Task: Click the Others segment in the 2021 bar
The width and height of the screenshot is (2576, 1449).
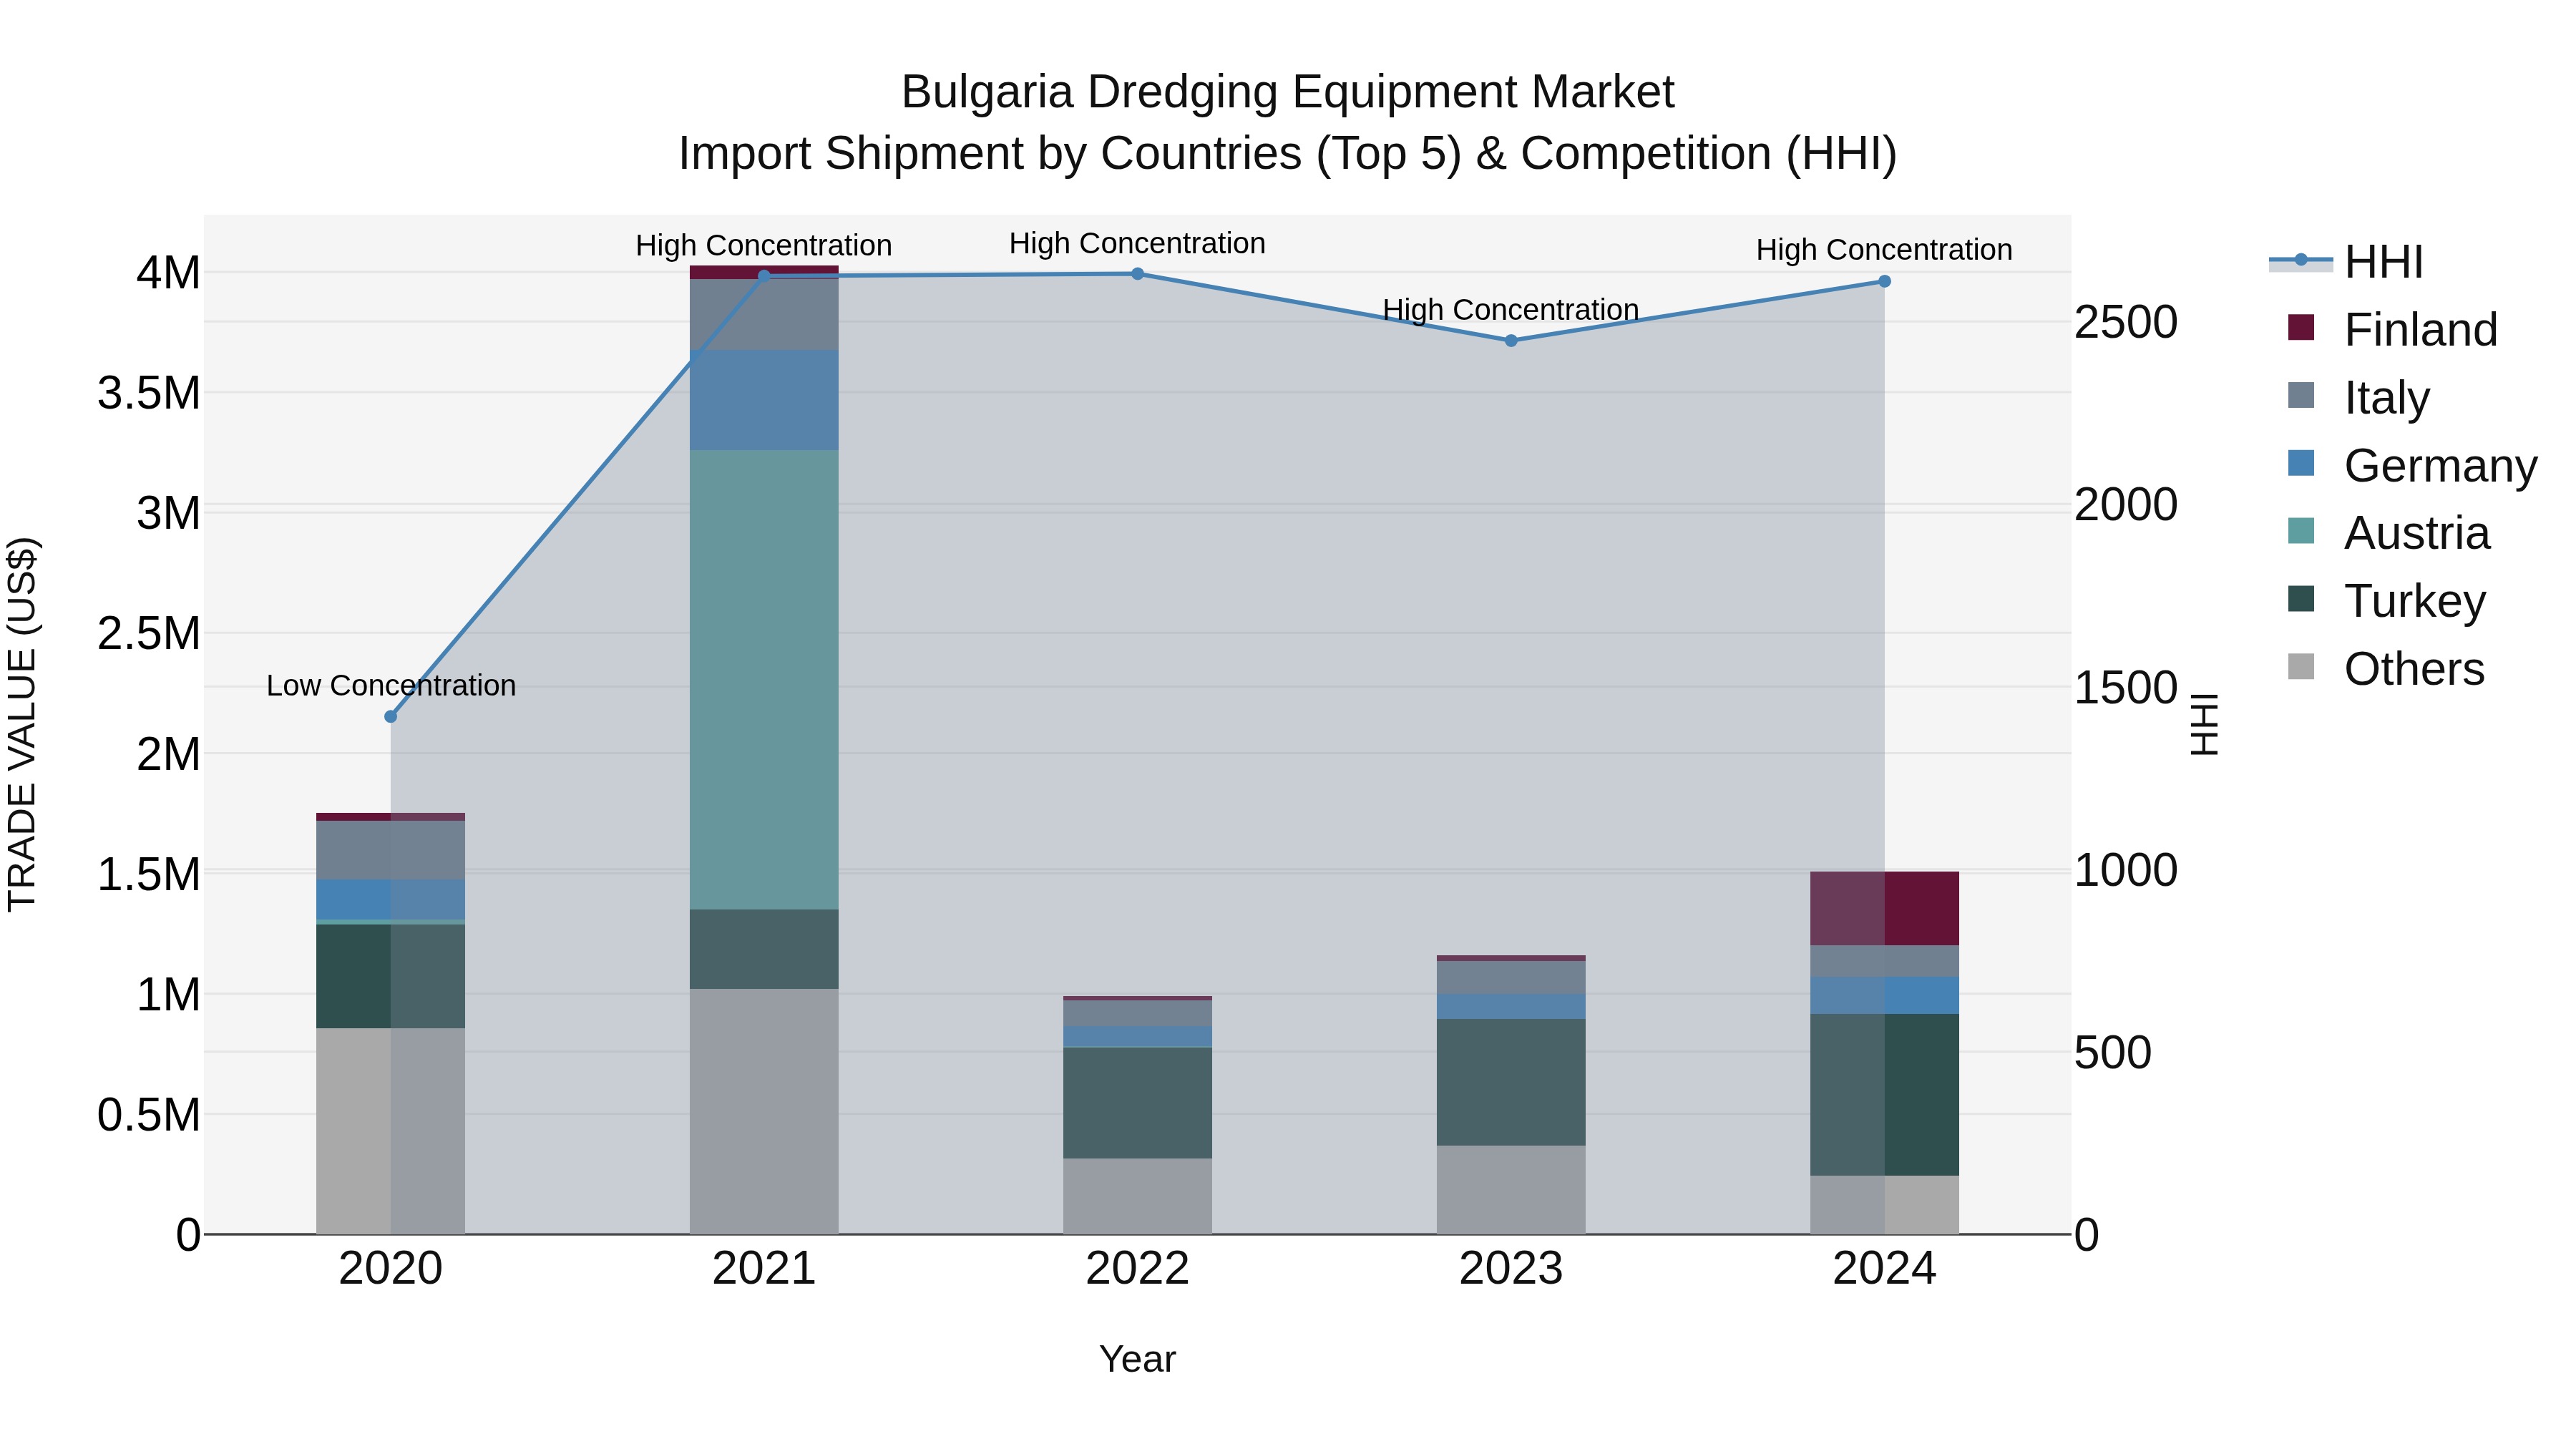Action: 764,1112
